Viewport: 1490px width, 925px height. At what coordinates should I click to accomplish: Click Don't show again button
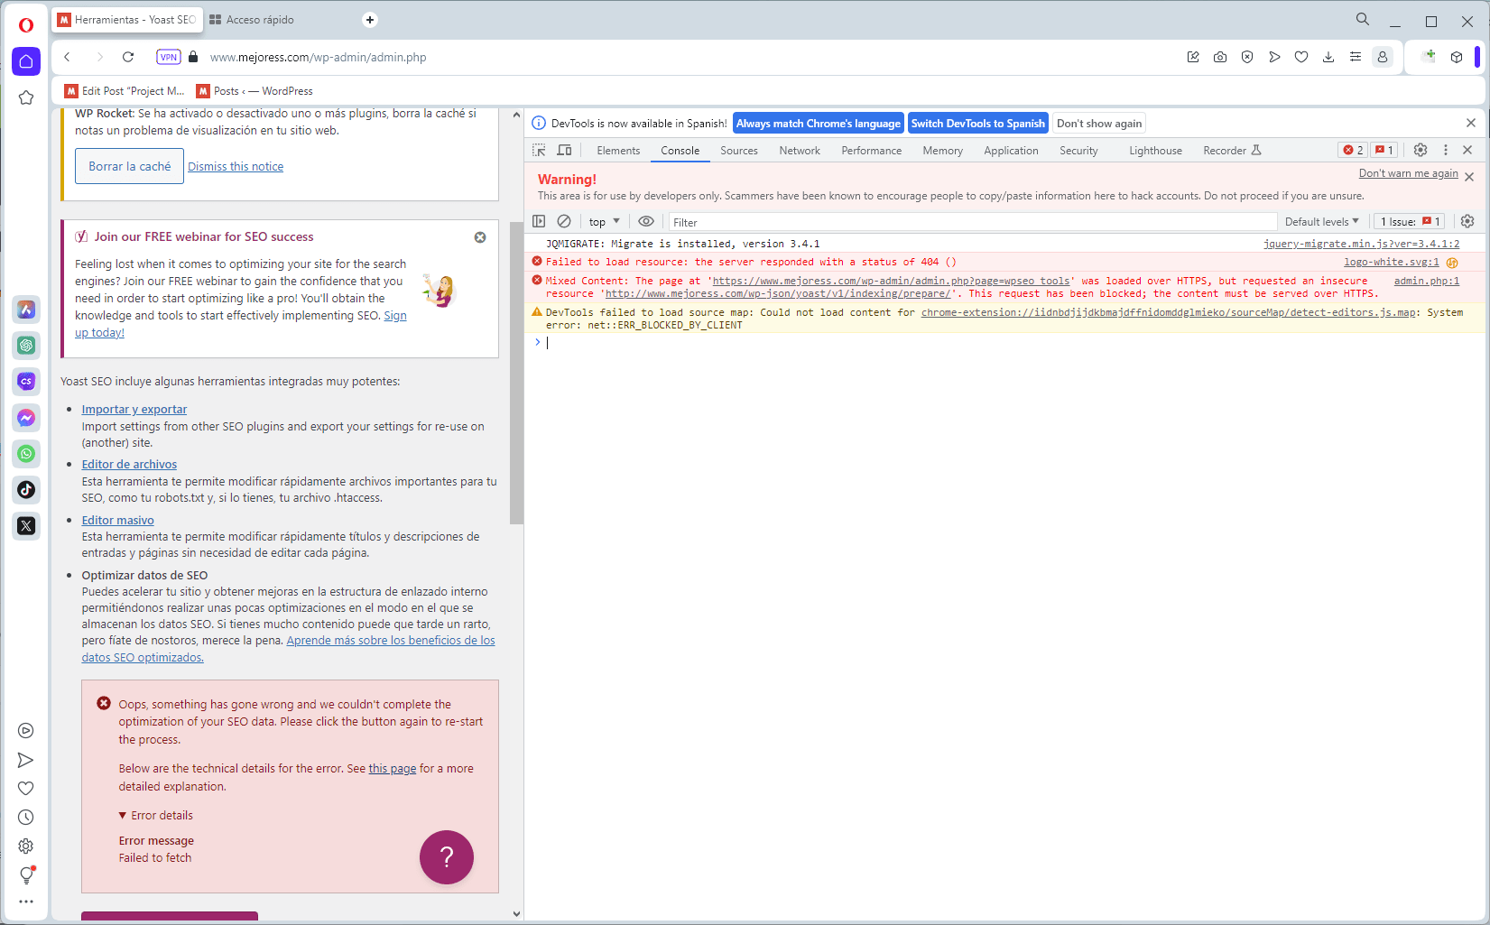click(x=1099, y=124)
